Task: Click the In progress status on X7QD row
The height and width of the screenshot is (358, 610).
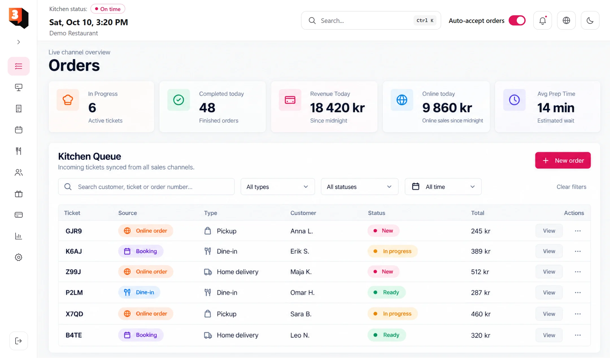Action: coord(393,313)
